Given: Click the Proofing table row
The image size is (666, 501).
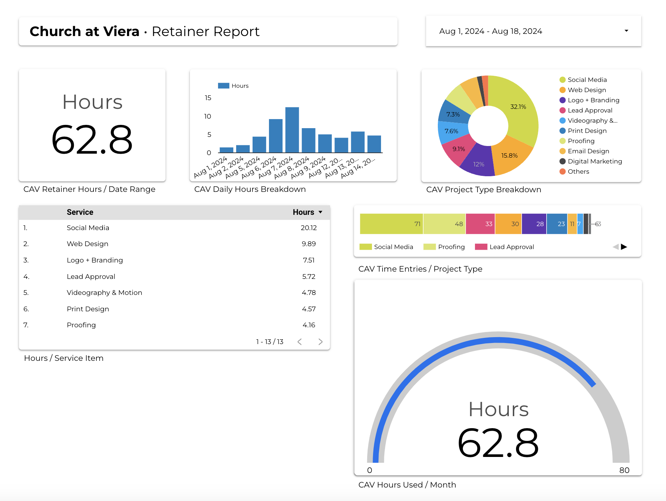Looking at the screenshot, I should (174, 325).
